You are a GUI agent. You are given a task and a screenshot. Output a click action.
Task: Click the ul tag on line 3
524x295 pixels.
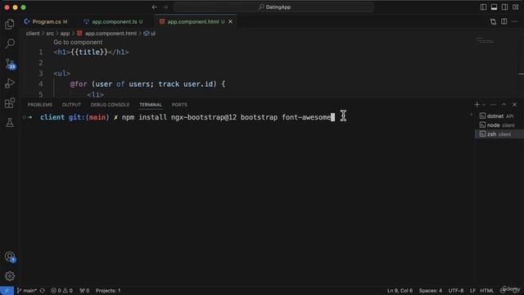pyautogui.click(x=62, y=73)
